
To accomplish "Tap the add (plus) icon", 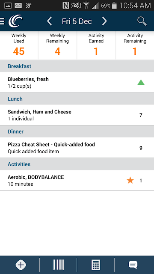I will pyautogui.click(x=21, y=265).
